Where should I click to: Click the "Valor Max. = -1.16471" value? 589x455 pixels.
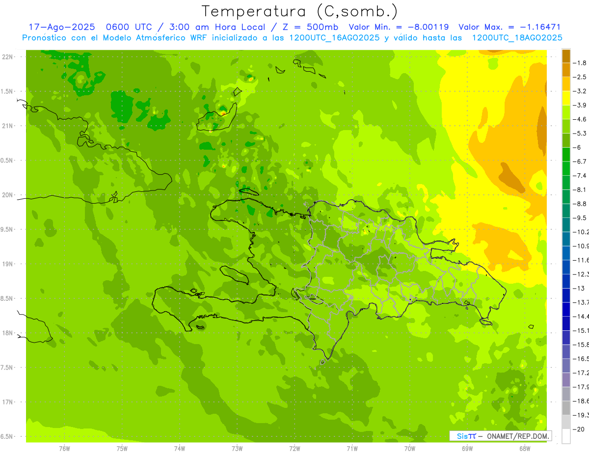tap(509, 27)
